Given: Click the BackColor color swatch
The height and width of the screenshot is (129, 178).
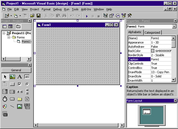Looking at the screenshot, I should click(x=153, y=51).
